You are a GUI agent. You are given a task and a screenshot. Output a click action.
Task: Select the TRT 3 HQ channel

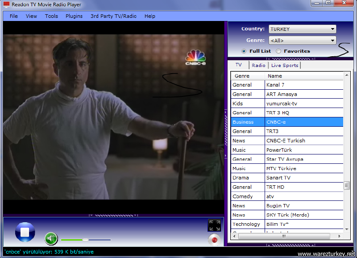287,113
